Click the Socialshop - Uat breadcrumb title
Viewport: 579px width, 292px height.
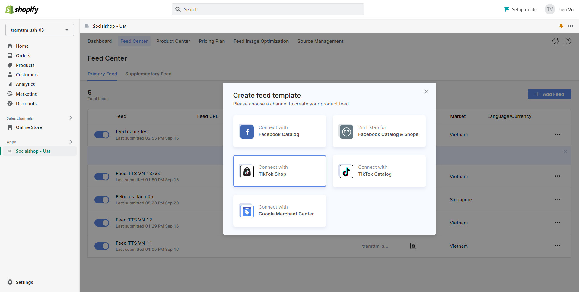pyautogui.click(x=110, y=26)
